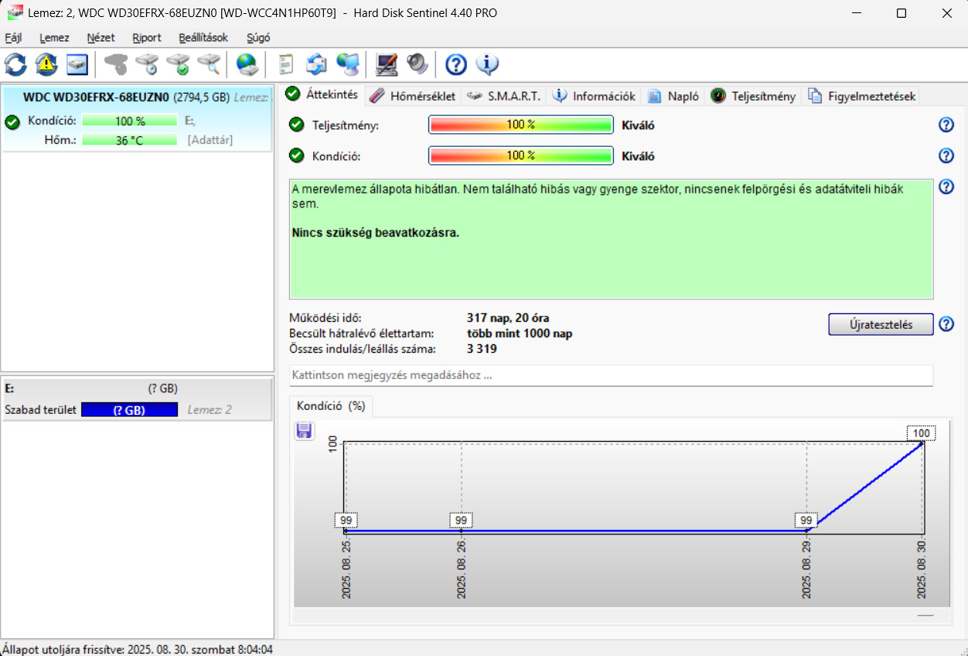Click the status bar Állapot utoljára frissítve text
The width and height of the screenshot is (968, 656).
(x=138, y=649)
